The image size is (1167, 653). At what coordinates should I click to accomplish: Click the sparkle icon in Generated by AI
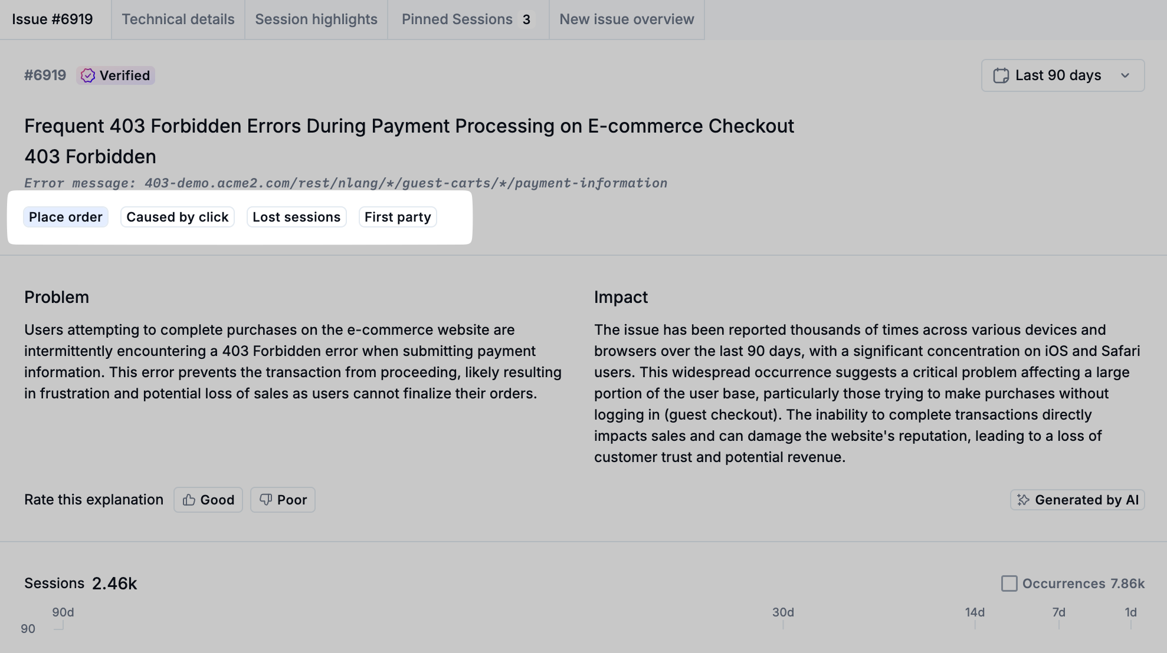click(x=1023, y=500)
